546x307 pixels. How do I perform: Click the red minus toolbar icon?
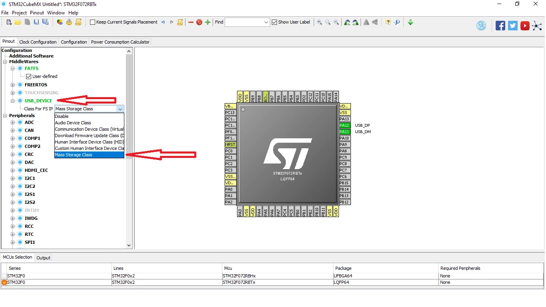tap(191, 22)
